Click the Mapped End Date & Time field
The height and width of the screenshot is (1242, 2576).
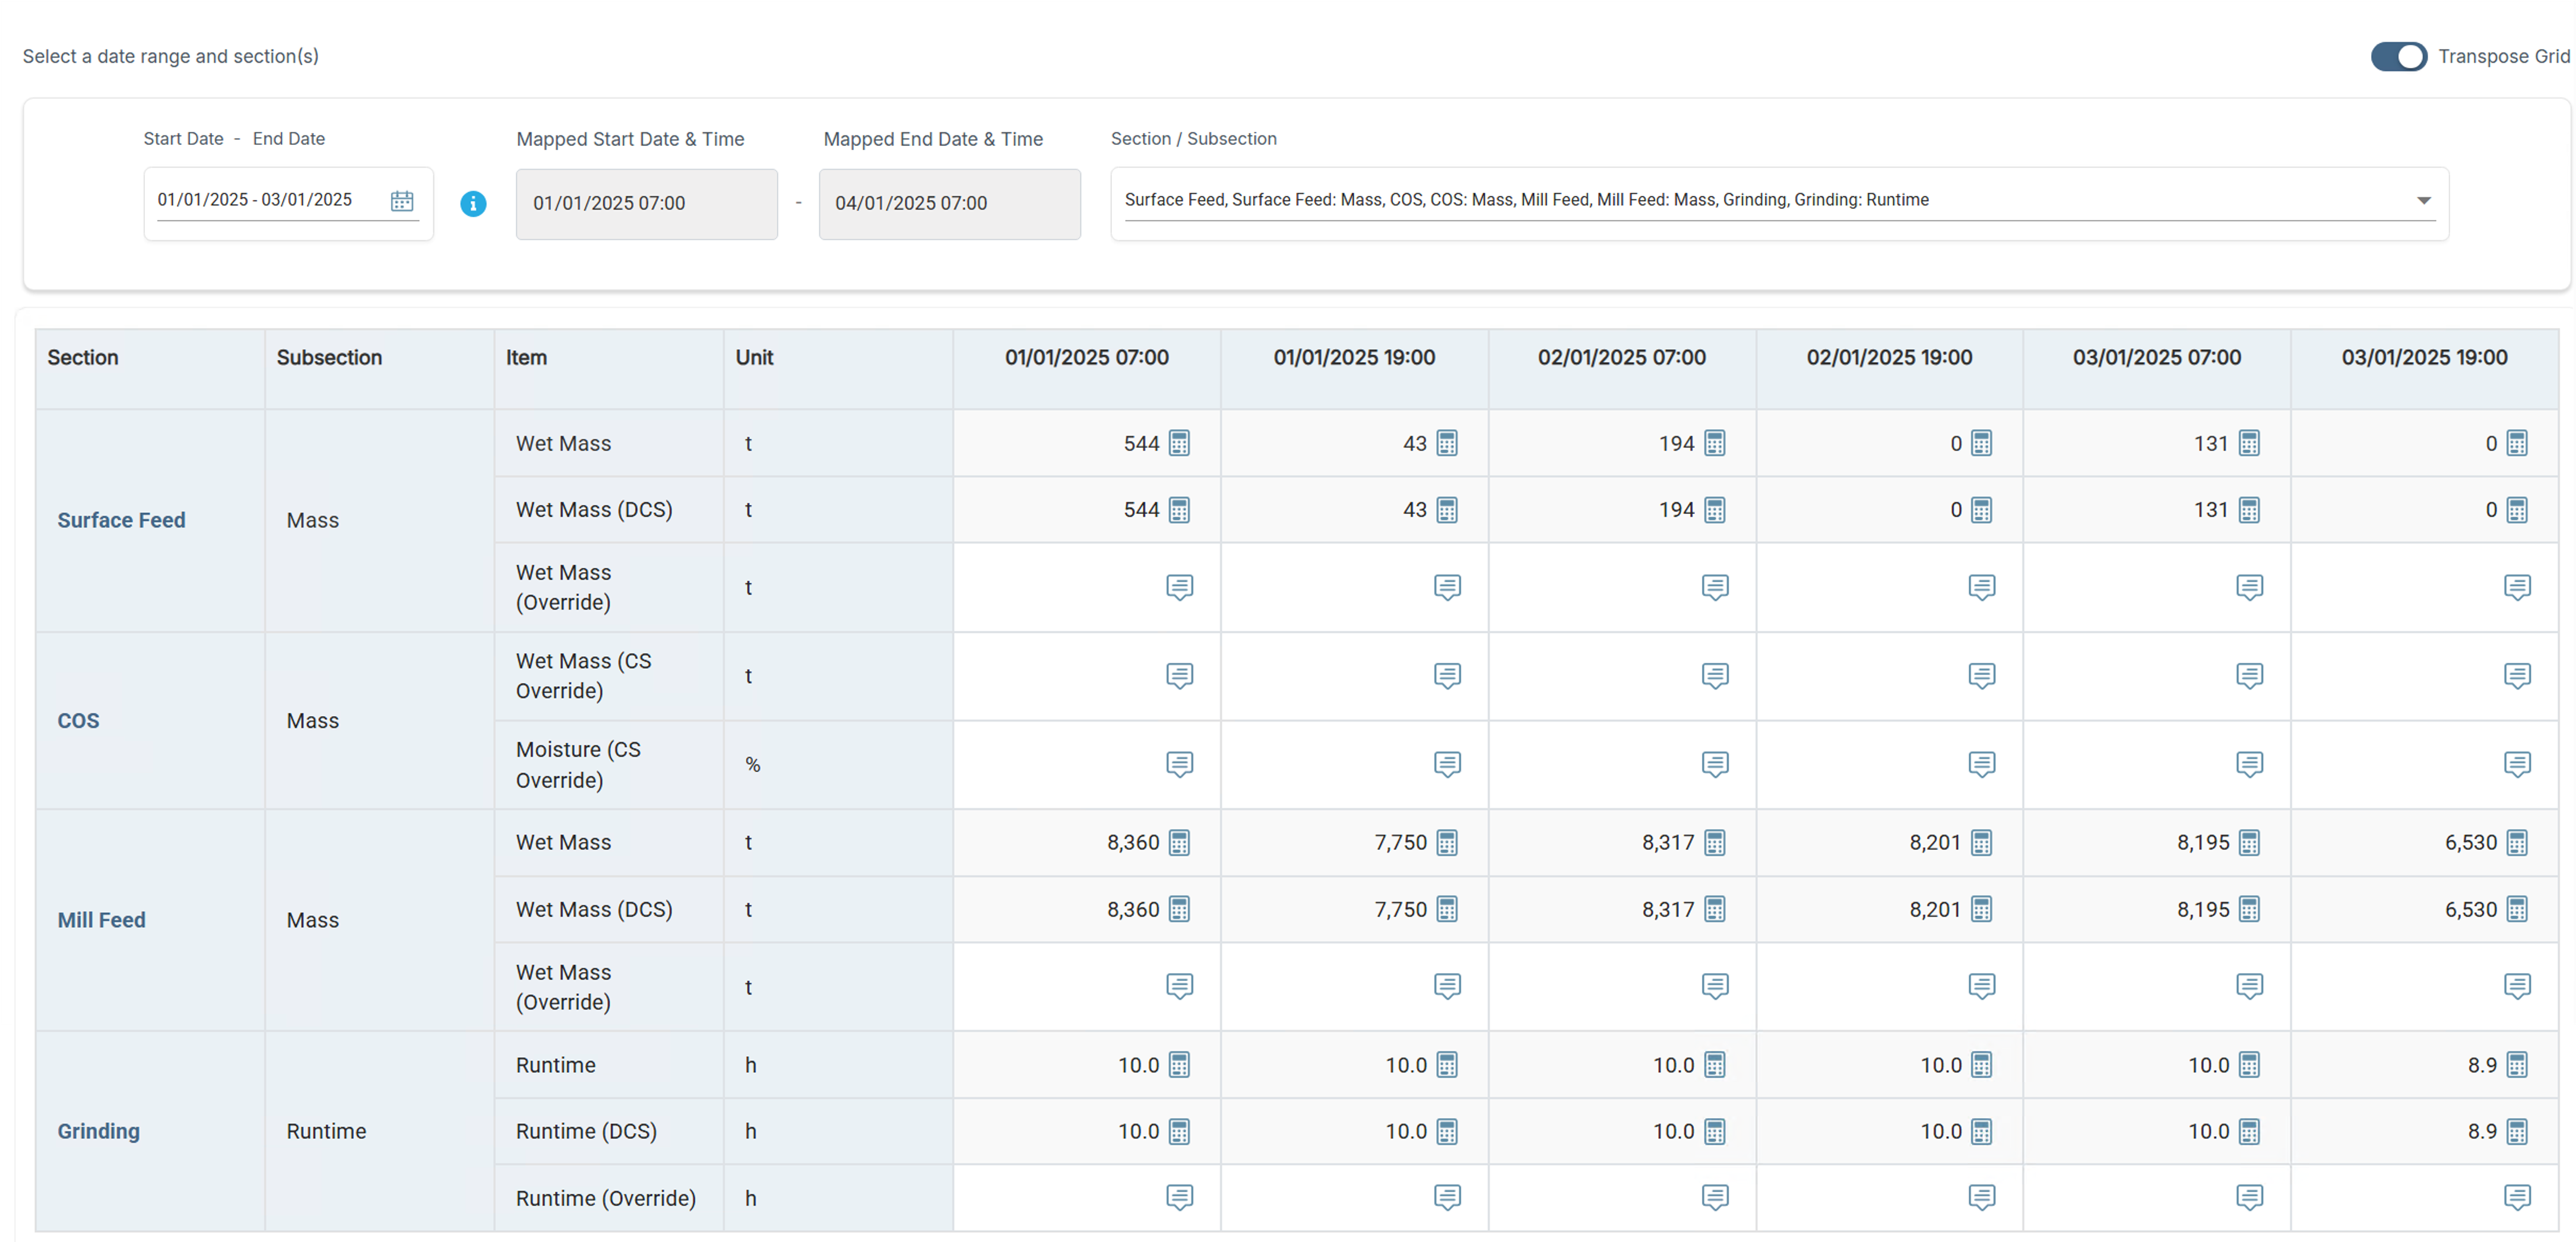[x=949, y=203]
